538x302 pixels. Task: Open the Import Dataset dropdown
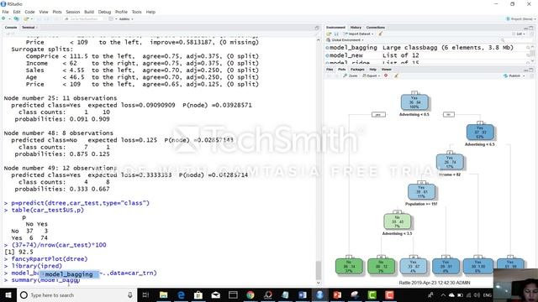[359, 34]
